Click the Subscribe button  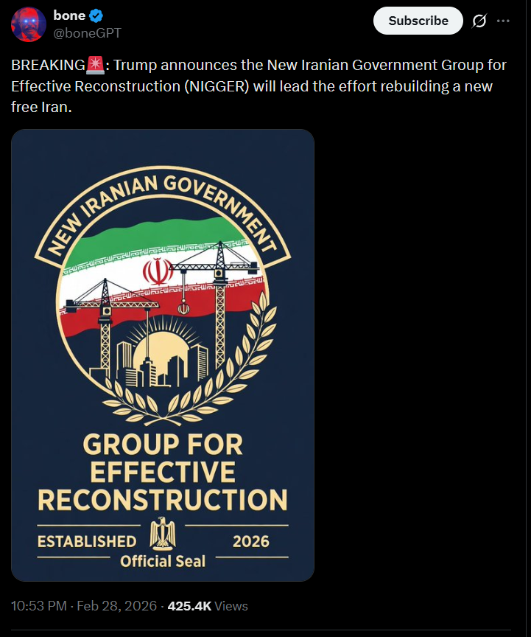point(418,21)
